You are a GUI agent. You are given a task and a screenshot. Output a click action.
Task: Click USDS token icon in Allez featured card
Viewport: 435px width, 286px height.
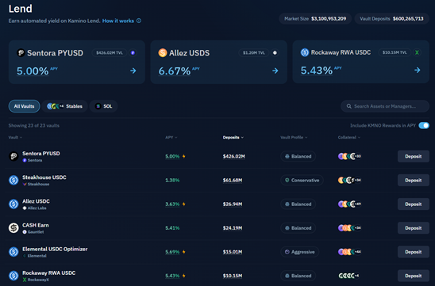(x=163, y=52)
